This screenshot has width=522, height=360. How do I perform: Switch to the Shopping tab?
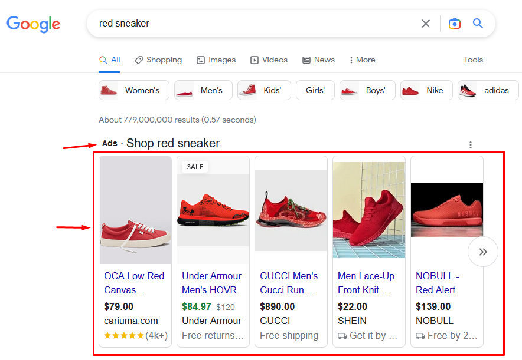pos(158,60)
